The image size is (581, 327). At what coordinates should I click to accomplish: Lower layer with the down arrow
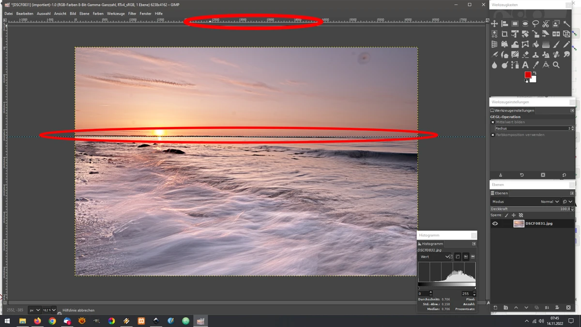tap(526, 308)
